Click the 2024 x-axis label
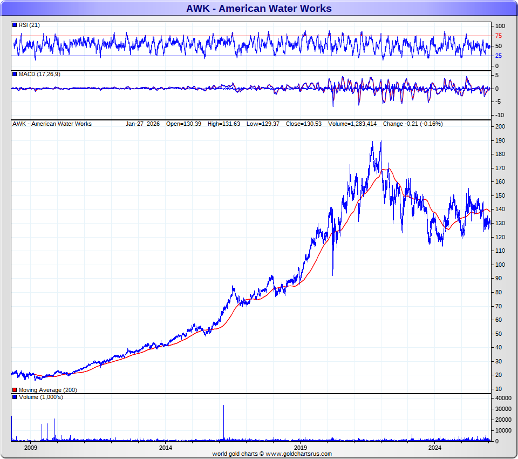The width and height of the screenshot is (518, 459). (x=435, y=448)
